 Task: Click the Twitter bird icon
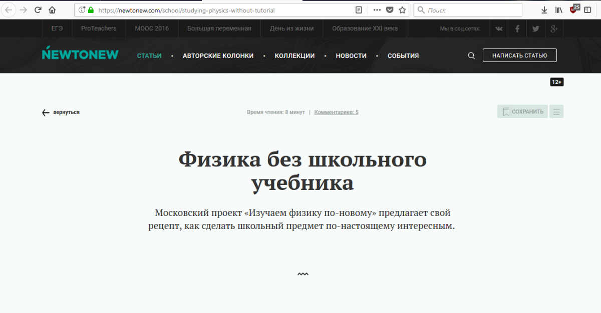point(535,28)
